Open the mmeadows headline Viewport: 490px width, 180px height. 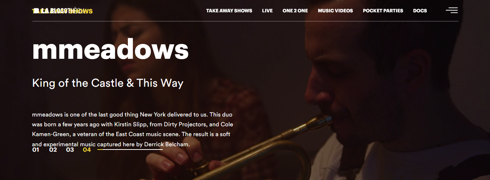(x=110, y=49)
